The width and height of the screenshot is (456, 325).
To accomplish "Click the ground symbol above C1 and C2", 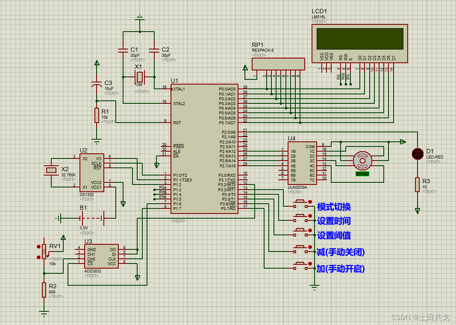I will [x=140, y=18].
